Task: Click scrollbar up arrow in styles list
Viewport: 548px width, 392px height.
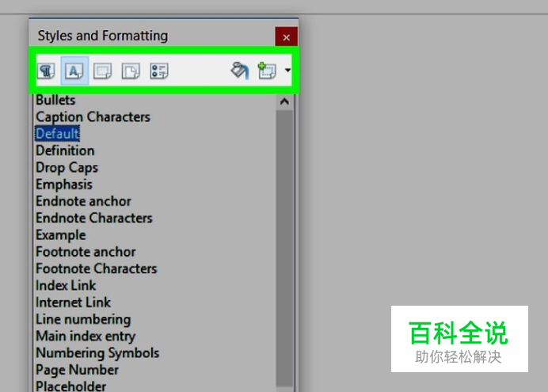Action: point(284,101)
